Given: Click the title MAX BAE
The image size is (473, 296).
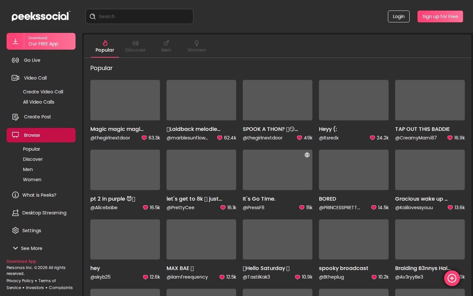Looking at the screenshot, I should coord(180,268).
